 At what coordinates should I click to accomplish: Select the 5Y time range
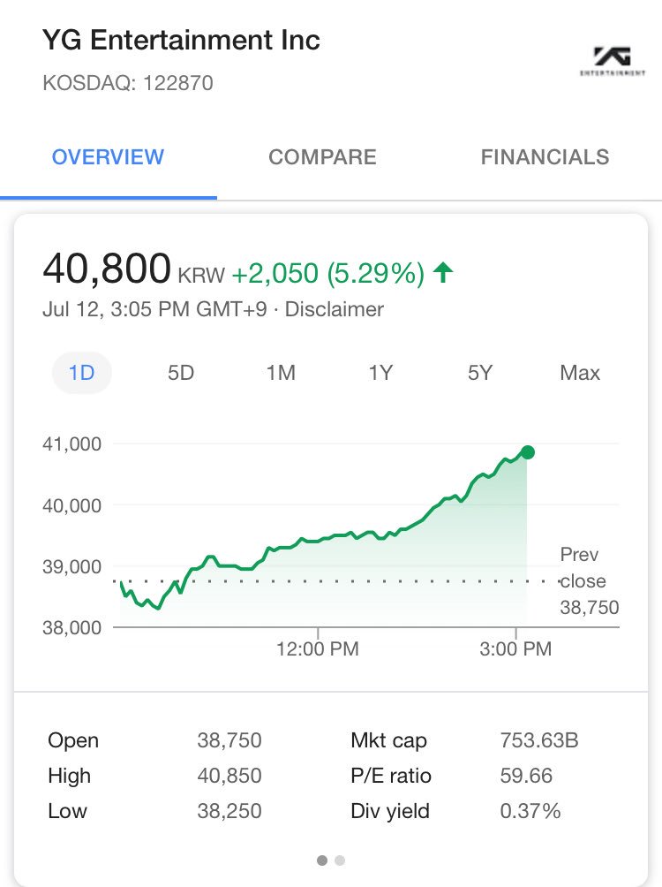click(480, 373)
